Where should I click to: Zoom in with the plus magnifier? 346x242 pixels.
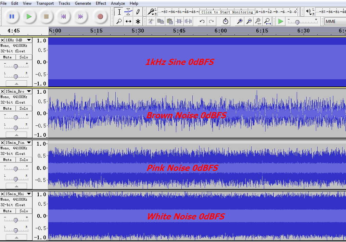tap(240, 22)
